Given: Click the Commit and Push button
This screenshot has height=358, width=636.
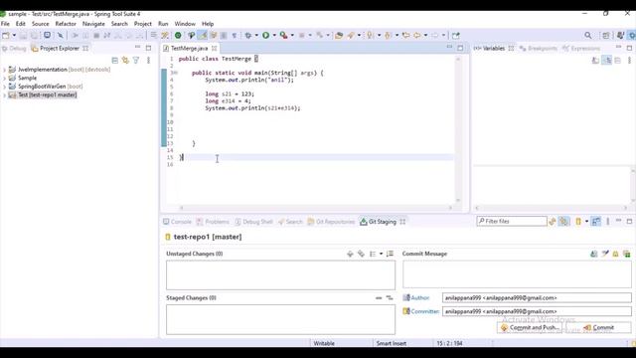Looking at the screenshot, I should click(x=530, y=327).
